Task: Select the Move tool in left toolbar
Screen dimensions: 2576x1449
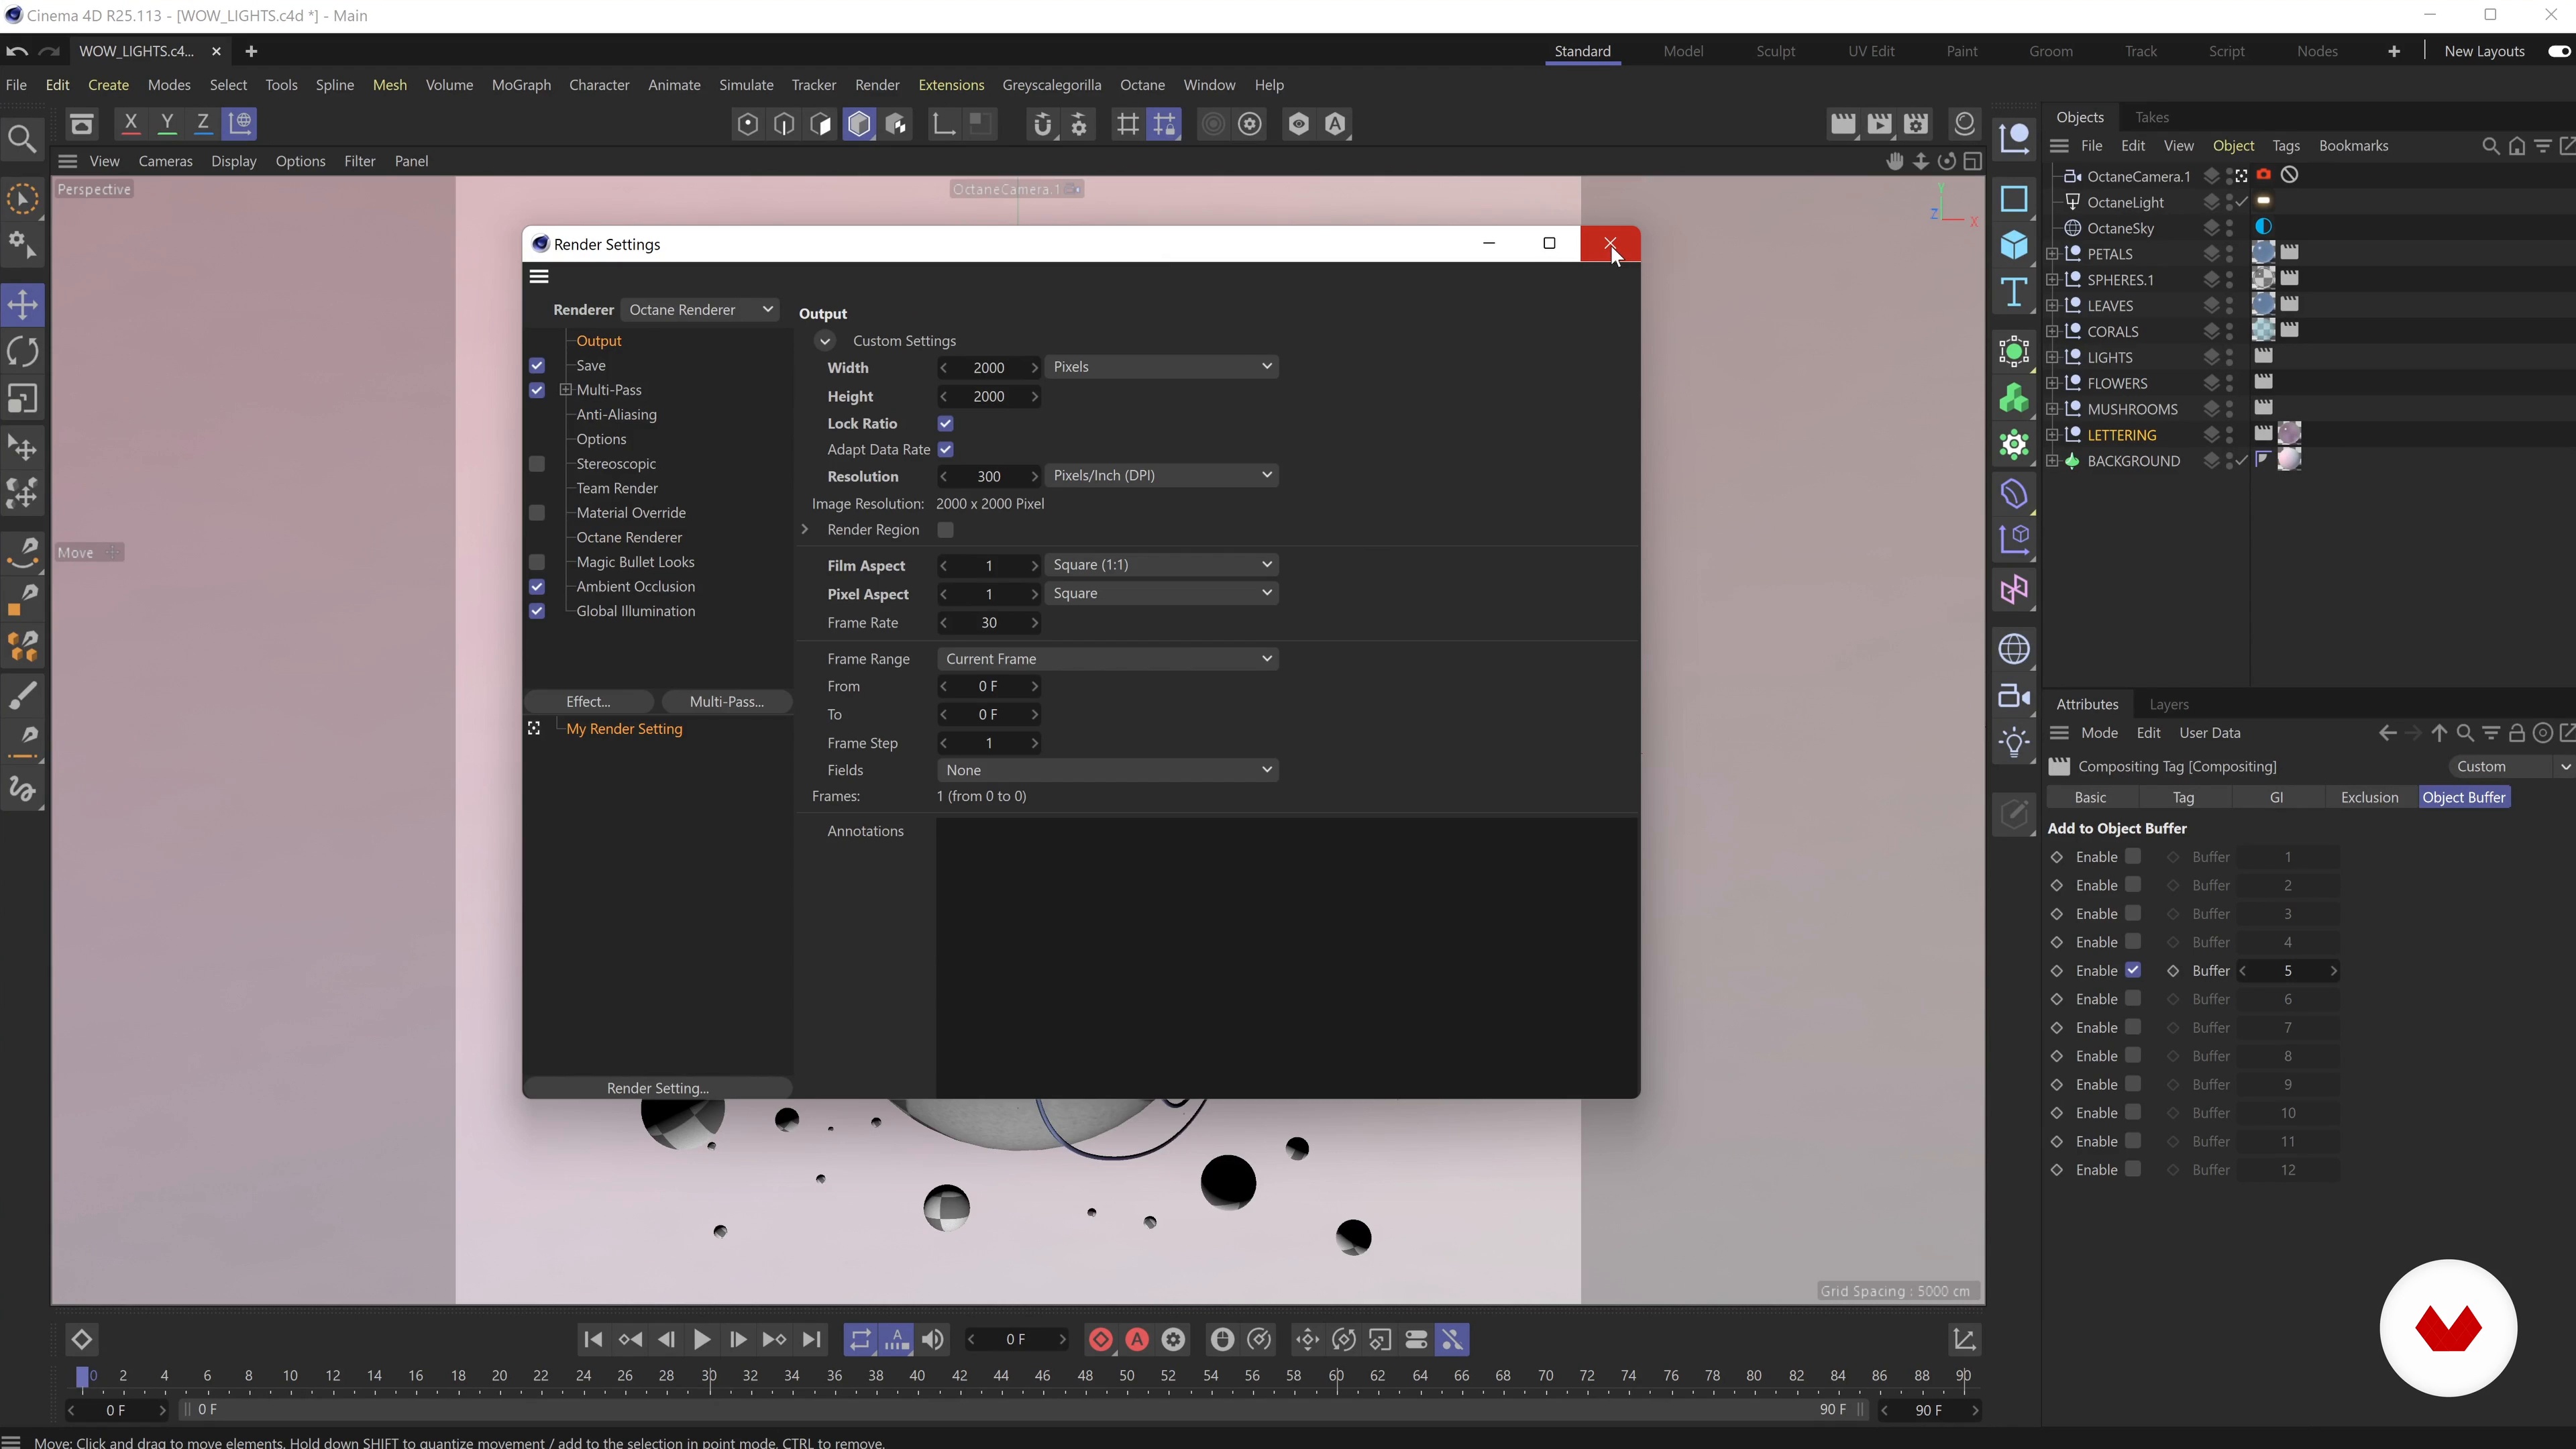Action: tap(23, 304)
